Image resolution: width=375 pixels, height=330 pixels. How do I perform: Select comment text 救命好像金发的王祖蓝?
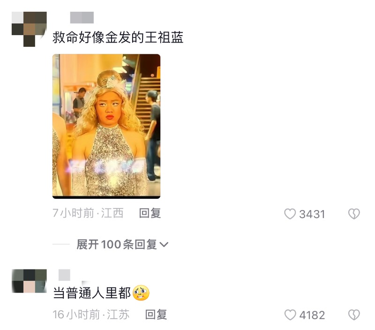click(x=118, y=37)
